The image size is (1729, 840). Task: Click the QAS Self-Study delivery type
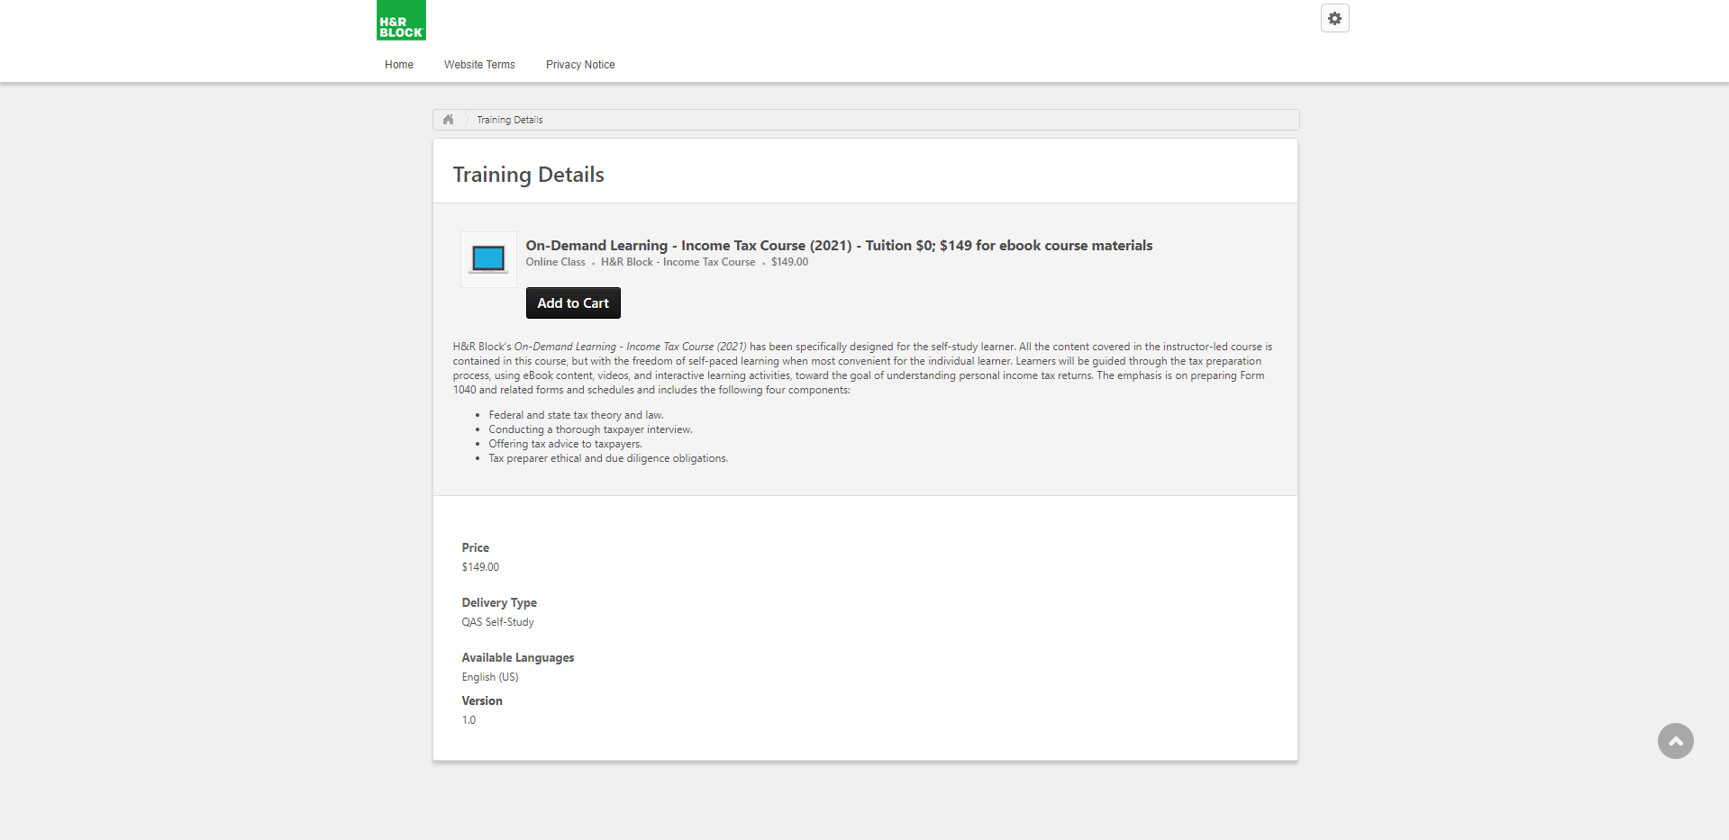(x=497, y=622)
